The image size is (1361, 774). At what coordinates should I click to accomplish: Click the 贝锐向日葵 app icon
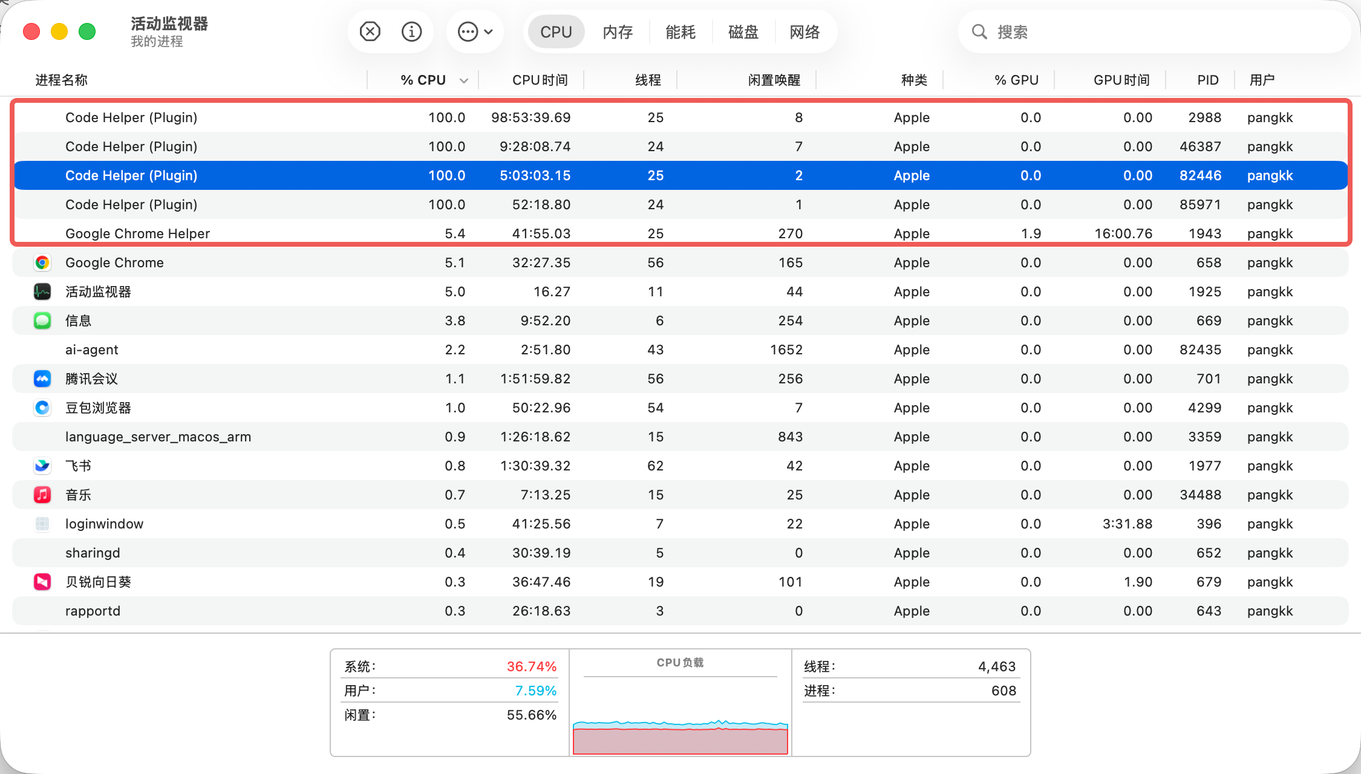pos(42,582)
